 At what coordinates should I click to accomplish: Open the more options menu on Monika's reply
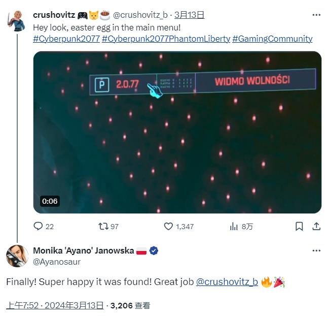pyautogui.click(x=316, y=250)
